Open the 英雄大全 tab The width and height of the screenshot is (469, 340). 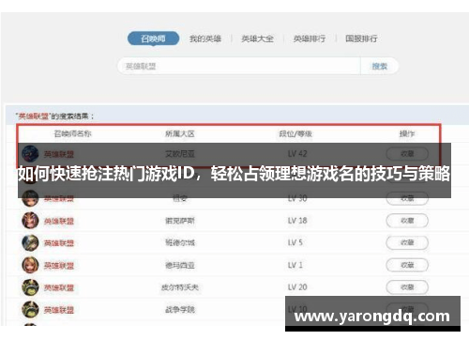[257, 39]
